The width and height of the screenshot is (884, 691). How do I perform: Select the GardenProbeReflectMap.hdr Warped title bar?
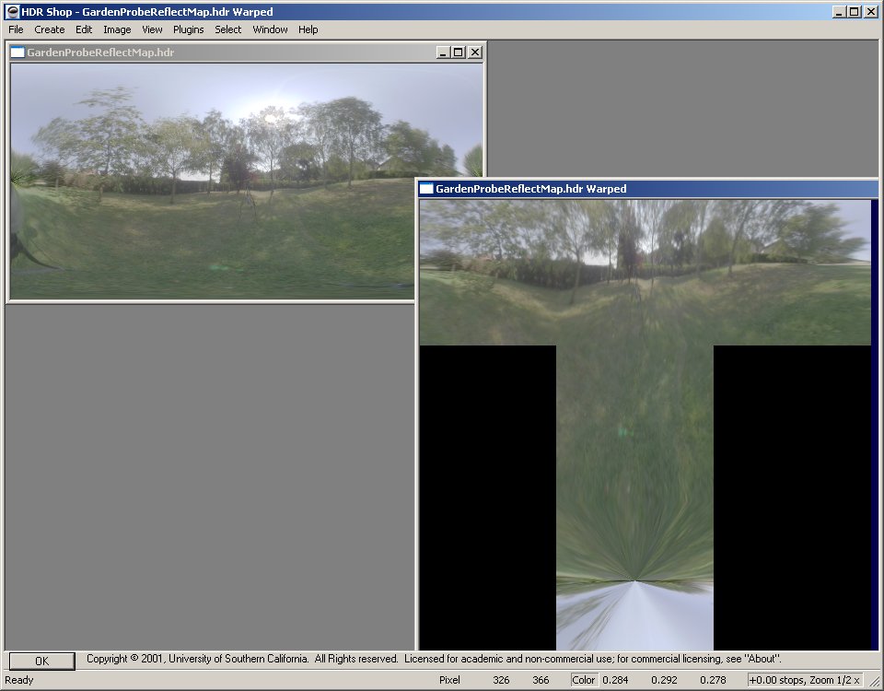pyautogui.click(x=648, y=188)
